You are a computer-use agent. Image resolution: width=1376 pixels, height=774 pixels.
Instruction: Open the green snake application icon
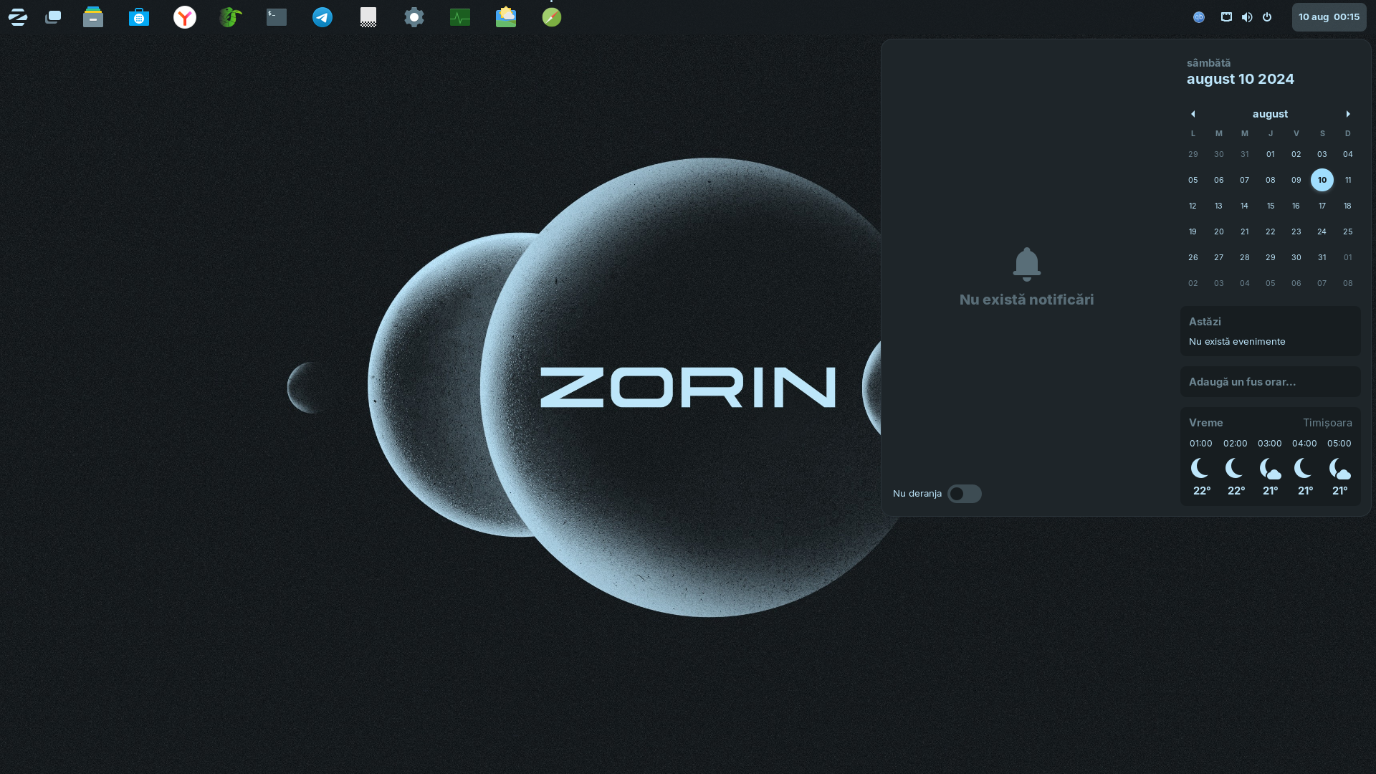[231, 17]
